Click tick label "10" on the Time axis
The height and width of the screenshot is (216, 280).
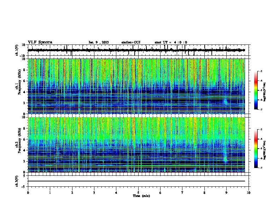[x=249, y=193]
